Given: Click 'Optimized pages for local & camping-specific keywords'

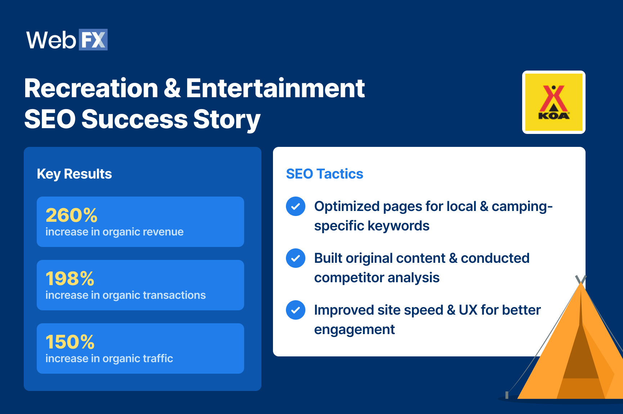Looking at the screenshot, I should [433, 216].
